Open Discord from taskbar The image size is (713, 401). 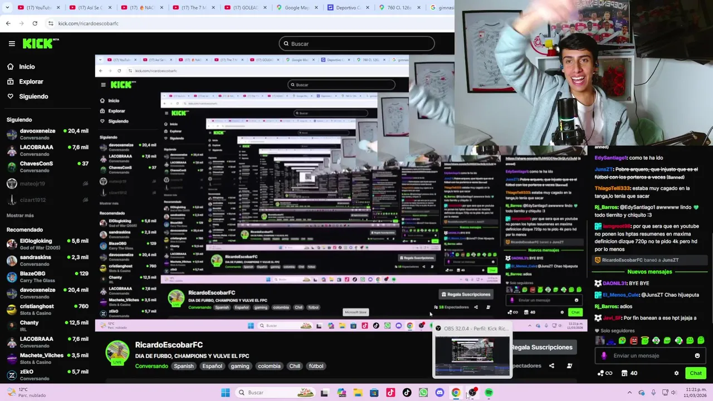(x=439, y=393)
